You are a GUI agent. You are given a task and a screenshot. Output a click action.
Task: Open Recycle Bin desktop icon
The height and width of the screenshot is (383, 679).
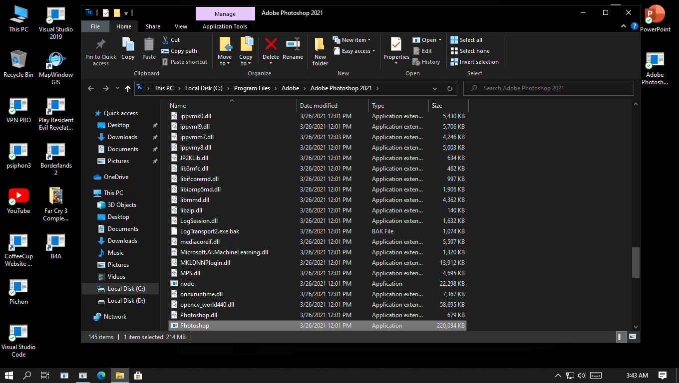[x=18, y=64]
